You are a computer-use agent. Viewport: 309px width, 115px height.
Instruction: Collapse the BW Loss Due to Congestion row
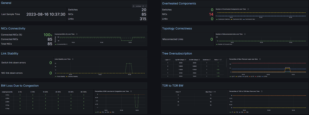(20, 86)
